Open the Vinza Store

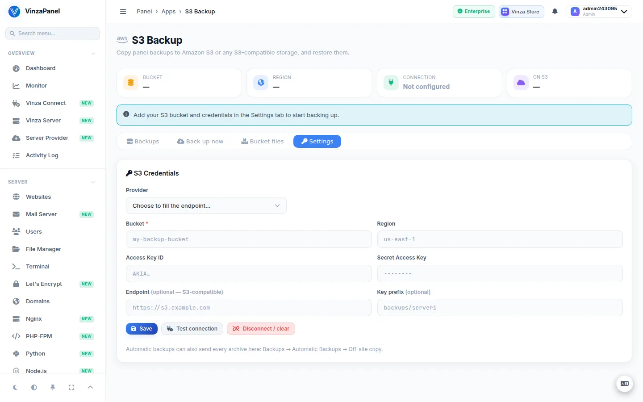pos(521,12)
